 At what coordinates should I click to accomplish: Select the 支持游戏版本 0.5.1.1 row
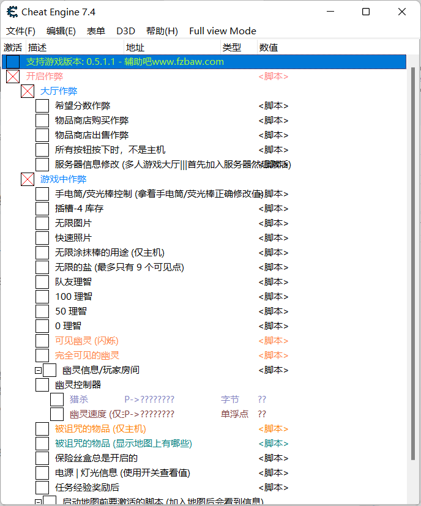(125, 62)
